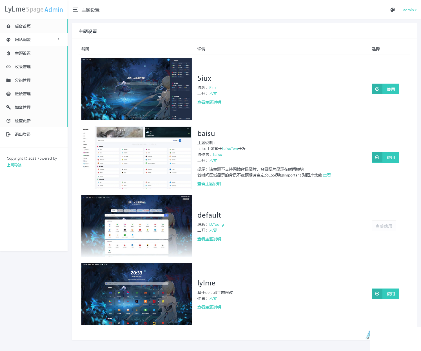This screenshot has width=421, height=351.
Task: Click the key icon for 加密管理
Action: 8,107
